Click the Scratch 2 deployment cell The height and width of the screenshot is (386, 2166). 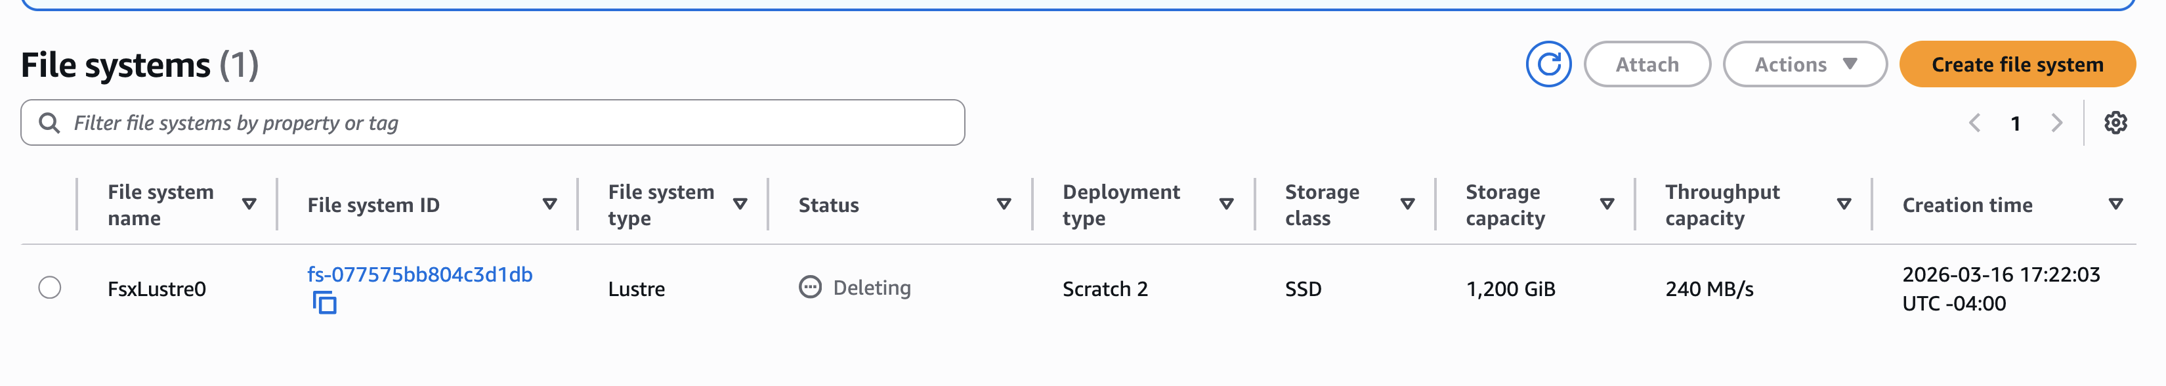coord(1105,288)
